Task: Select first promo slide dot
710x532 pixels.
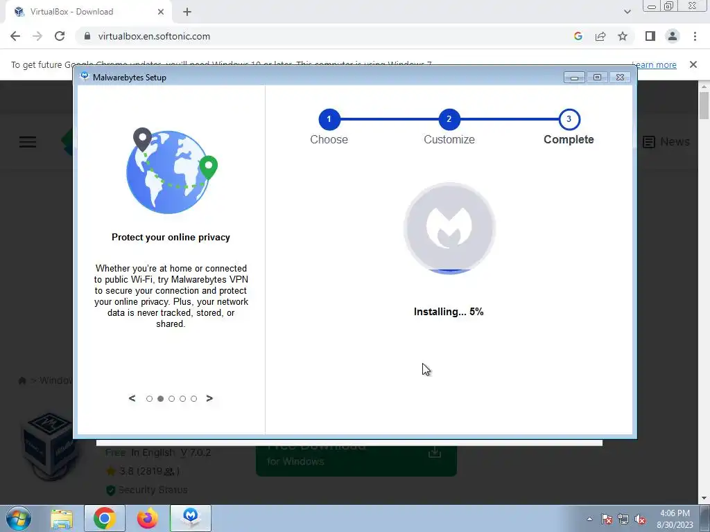Action: [150, 398]
